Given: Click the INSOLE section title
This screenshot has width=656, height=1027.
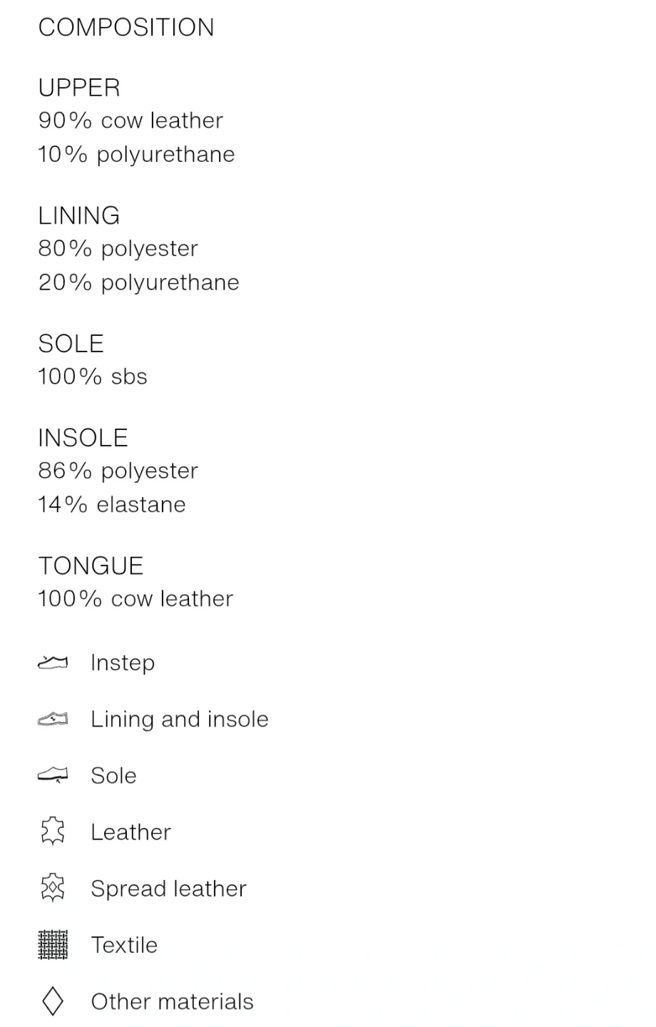Looking at the screenshot, I should coord(83,437).
